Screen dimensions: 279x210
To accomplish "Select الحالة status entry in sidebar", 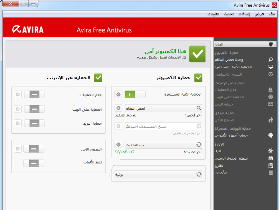I will pyautogui.click(x=245, y=44).
